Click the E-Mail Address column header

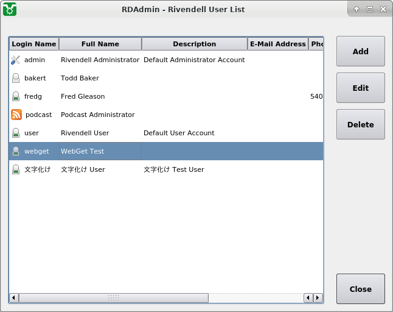278,44
